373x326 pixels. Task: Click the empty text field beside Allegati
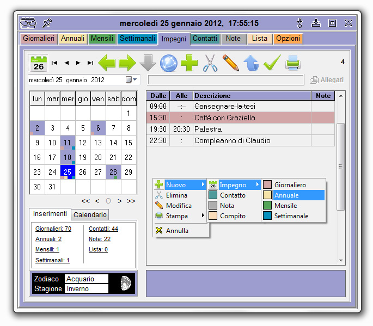click(226, 80)
